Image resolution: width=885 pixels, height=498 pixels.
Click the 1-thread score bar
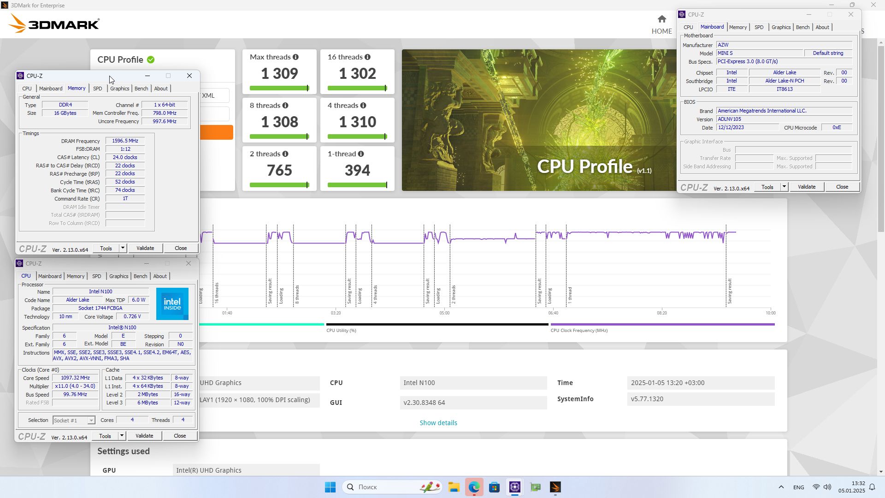[x=357, y=185]
